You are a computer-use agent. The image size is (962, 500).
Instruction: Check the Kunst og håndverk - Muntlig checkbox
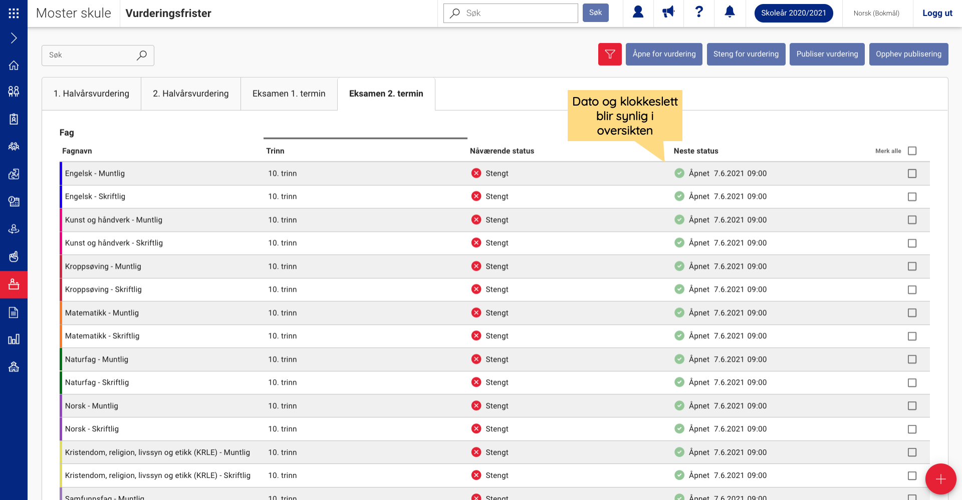[x=912, y=220]
